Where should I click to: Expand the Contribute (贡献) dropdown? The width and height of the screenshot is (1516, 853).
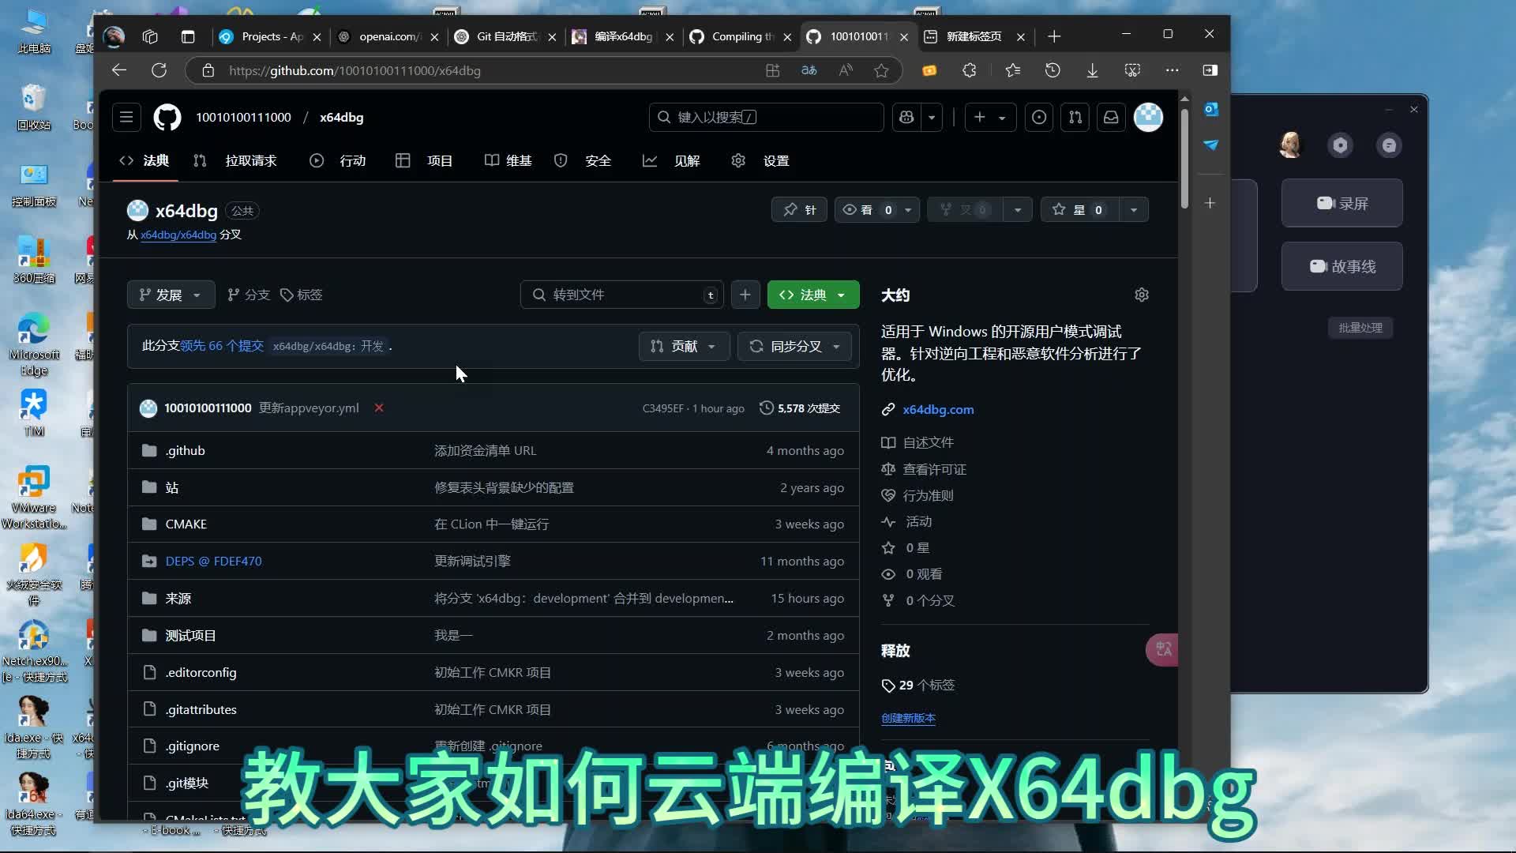coord(684,346)
